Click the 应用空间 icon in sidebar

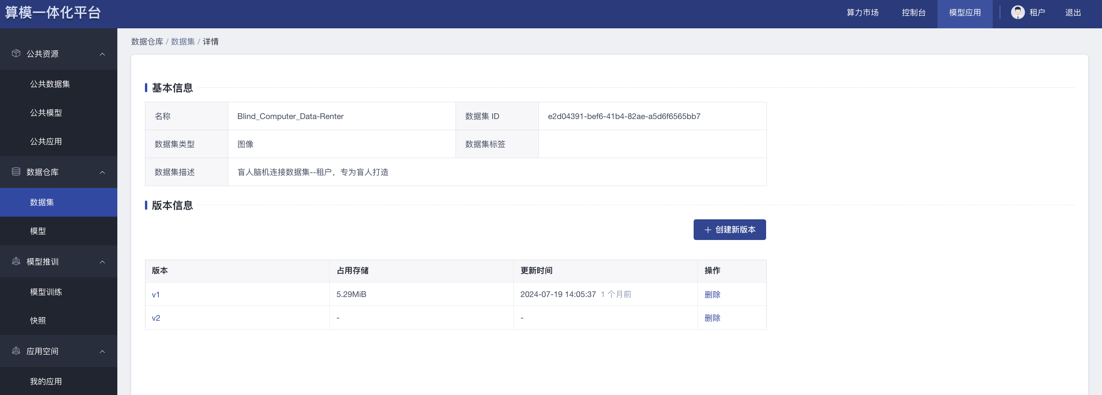click(x=16, y=351)
